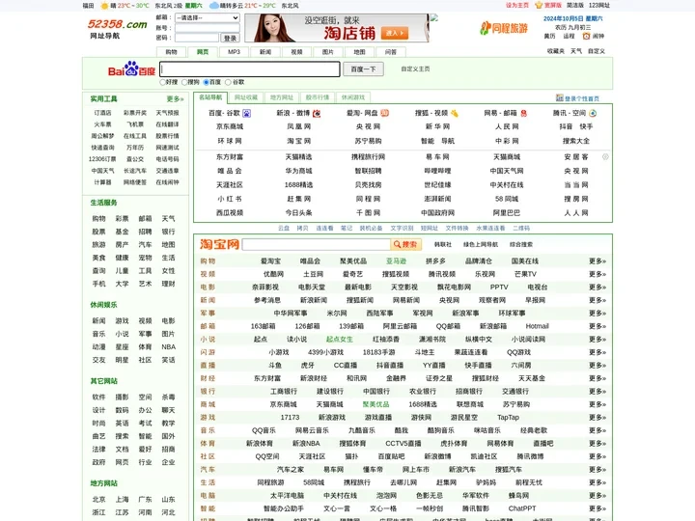The height and width of the screenshot is (521, 695).
Task: Click the 账号 account input field
Action: click(x=208, y=28)
